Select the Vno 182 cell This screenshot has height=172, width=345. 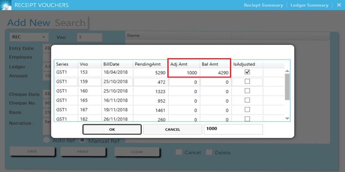click(x=90, y=118)
